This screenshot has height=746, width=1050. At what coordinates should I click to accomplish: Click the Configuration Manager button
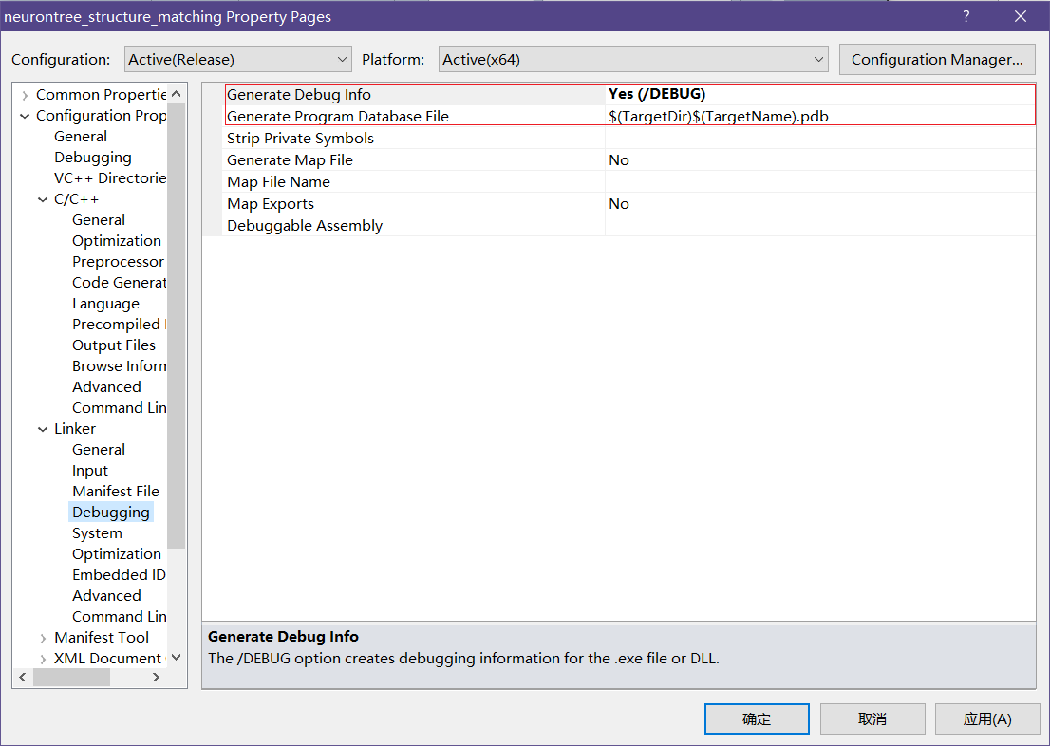tap(937, 59)
